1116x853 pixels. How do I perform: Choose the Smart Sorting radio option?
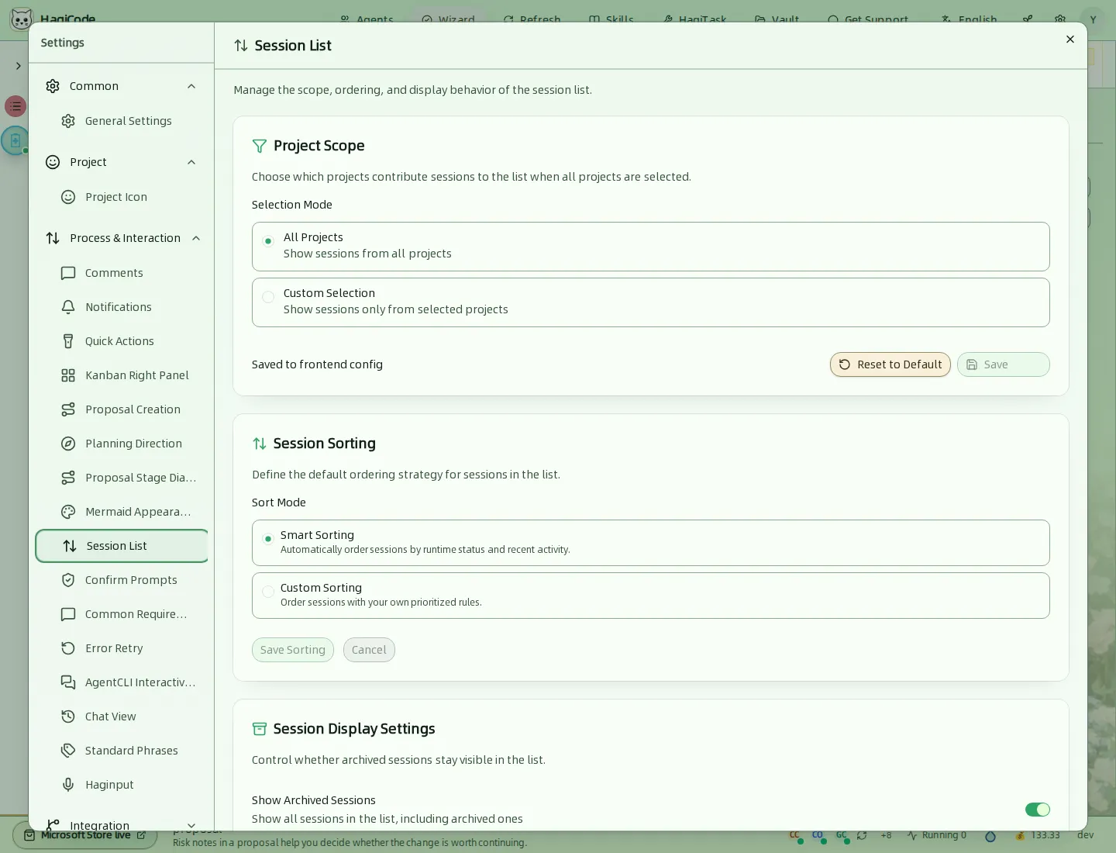268,539
